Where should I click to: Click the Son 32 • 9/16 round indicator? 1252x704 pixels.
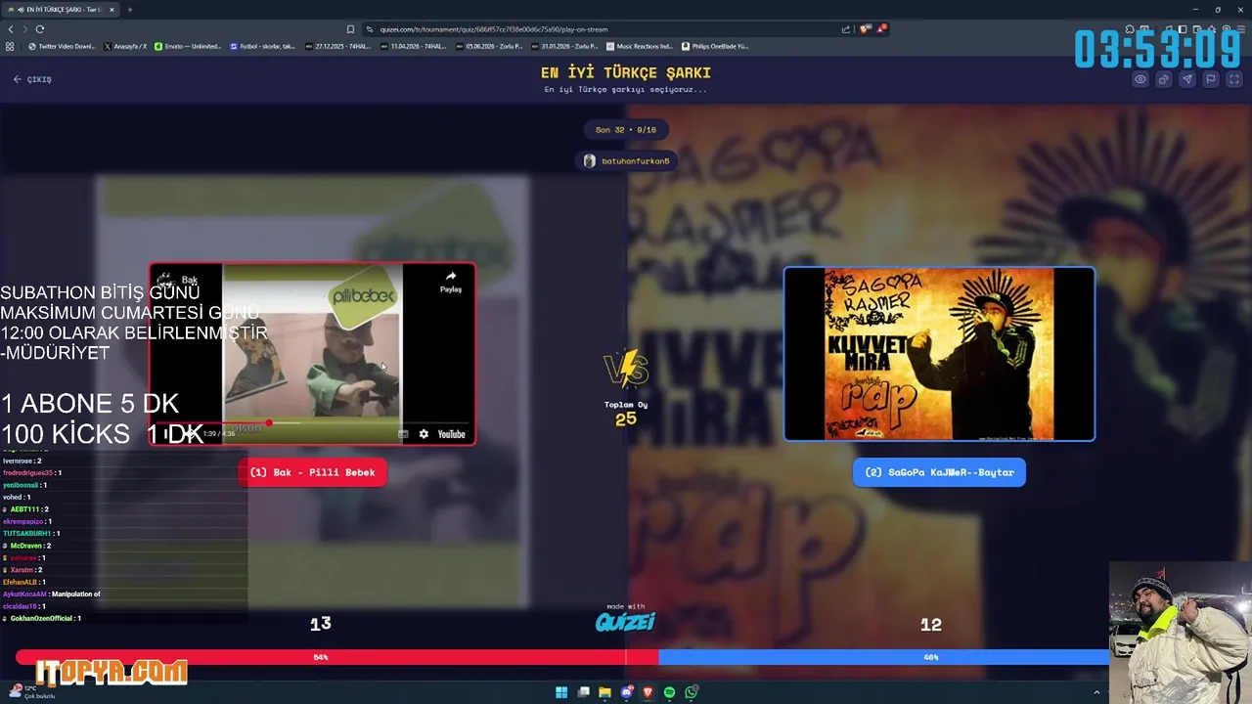coord(626,130)
